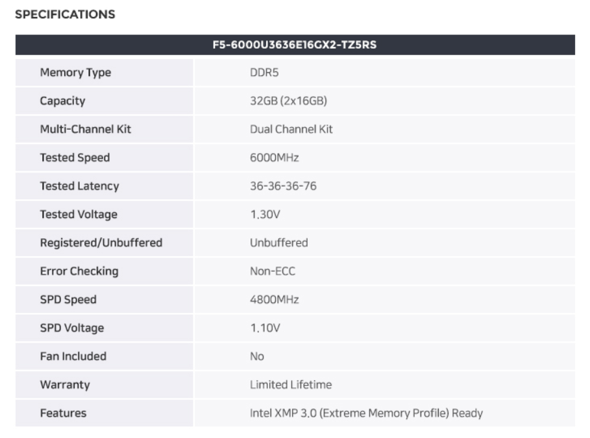
Task: Select the Tested Voltage label
Action: pos(79,214)
